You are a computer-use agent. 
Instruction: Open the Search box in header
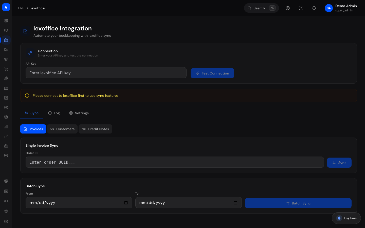tap(261, 8)
